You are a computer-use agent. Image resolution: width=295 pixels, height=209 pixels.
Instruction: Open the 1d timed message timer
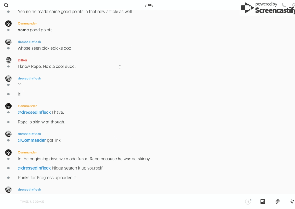248,202
